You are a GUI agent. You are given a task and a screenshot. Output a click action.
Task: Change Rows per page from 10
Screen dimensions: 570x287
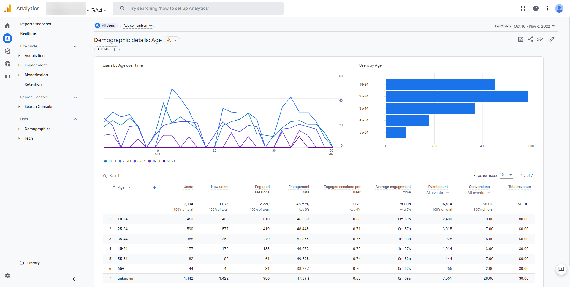[x=506, y=175]
